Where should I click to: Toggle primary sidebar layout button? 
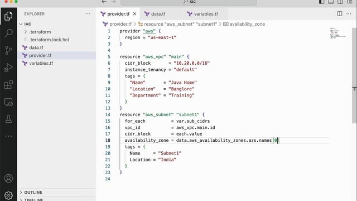[321, 2]
